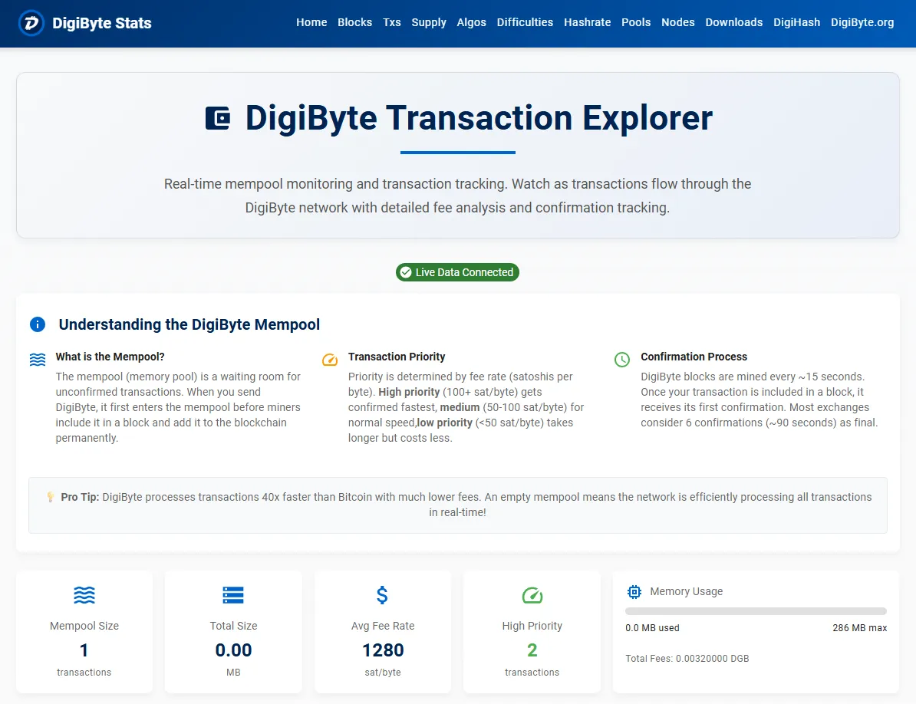Click the waves icon next to What is the Mempool

tap(38, 360)
